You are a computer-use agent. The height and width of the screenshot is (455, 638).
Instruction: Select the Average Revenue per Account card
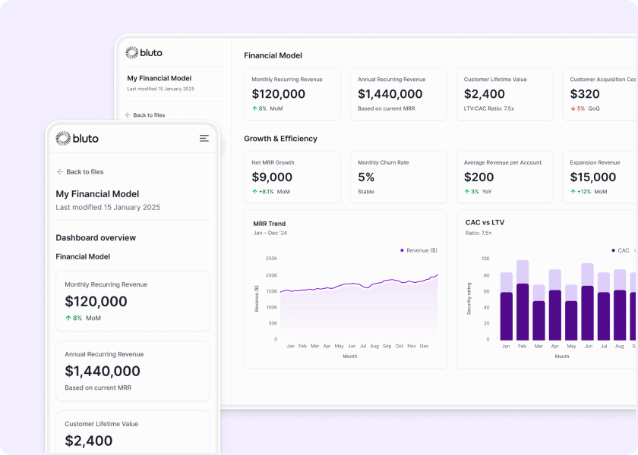tap(504, 177)
